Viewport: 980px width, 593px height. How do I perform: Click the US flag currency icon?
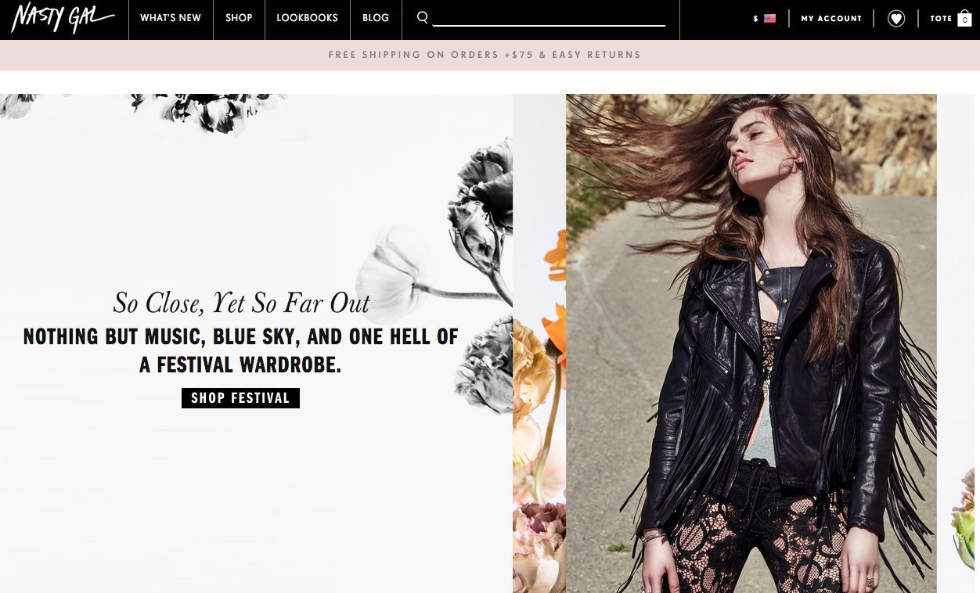point(769,18)
